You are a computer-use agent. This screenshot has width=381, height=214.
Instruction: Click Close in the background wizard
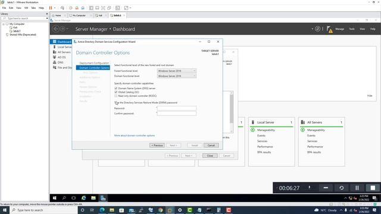tap(210, 156)
